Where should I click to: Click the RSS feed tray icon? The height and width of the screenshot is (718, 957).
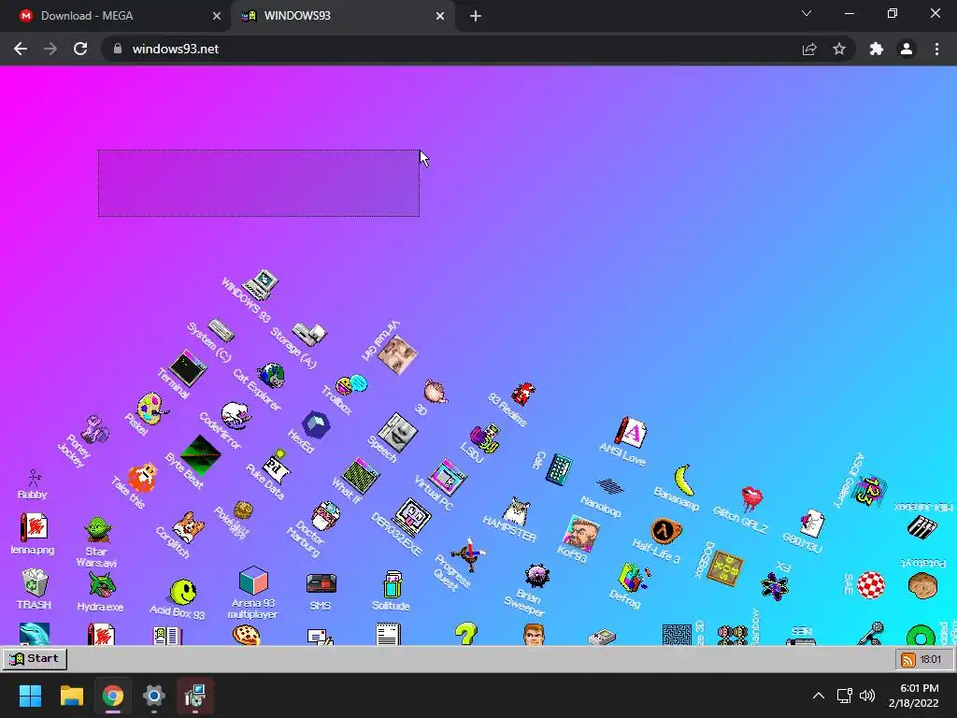point(908,659)
